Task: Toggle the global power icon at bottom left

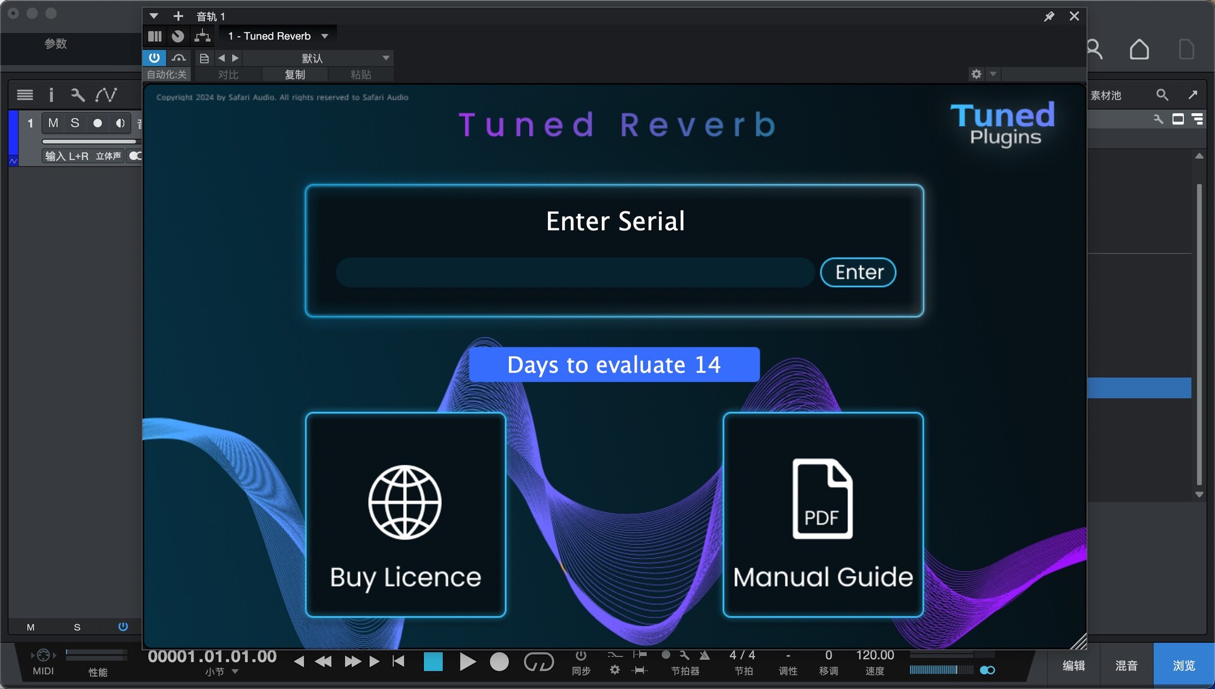Action: point(123,626)
